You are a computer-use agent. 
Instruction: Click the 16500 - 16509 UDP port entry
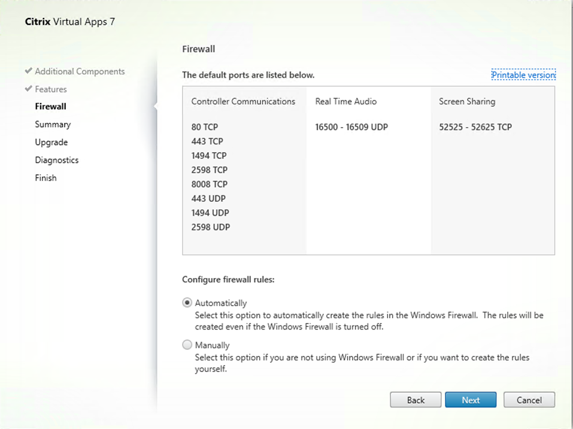[351, 127]
